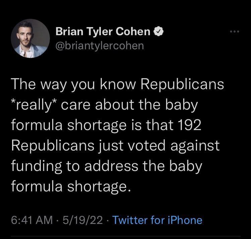251x239 pixels.
Task: Click the final "formula shortage." line
Action: click(70, 187)
